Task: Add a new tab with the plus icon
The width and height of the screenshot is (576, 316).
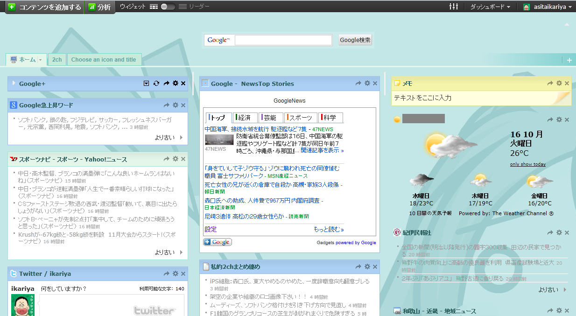Action: (x=569, y=60)
